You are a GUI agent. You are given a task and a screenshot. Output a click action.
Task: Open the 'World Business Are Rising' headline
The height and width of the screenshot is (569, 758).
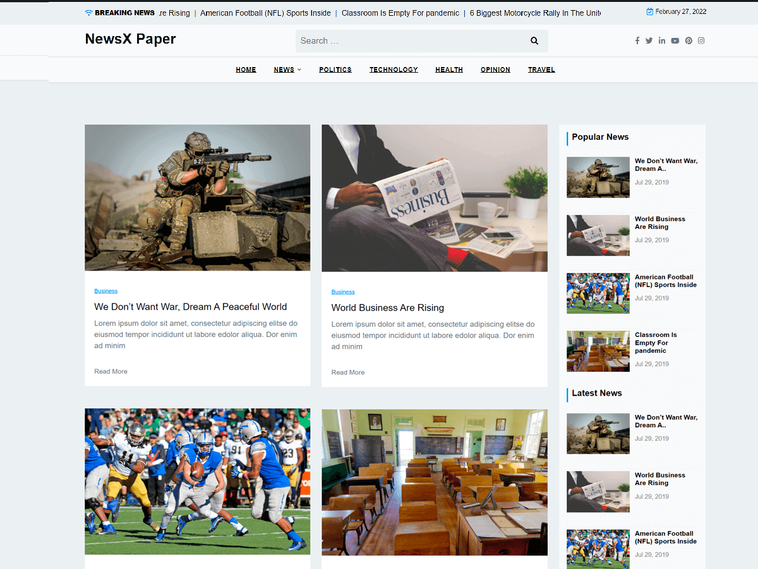387,308
